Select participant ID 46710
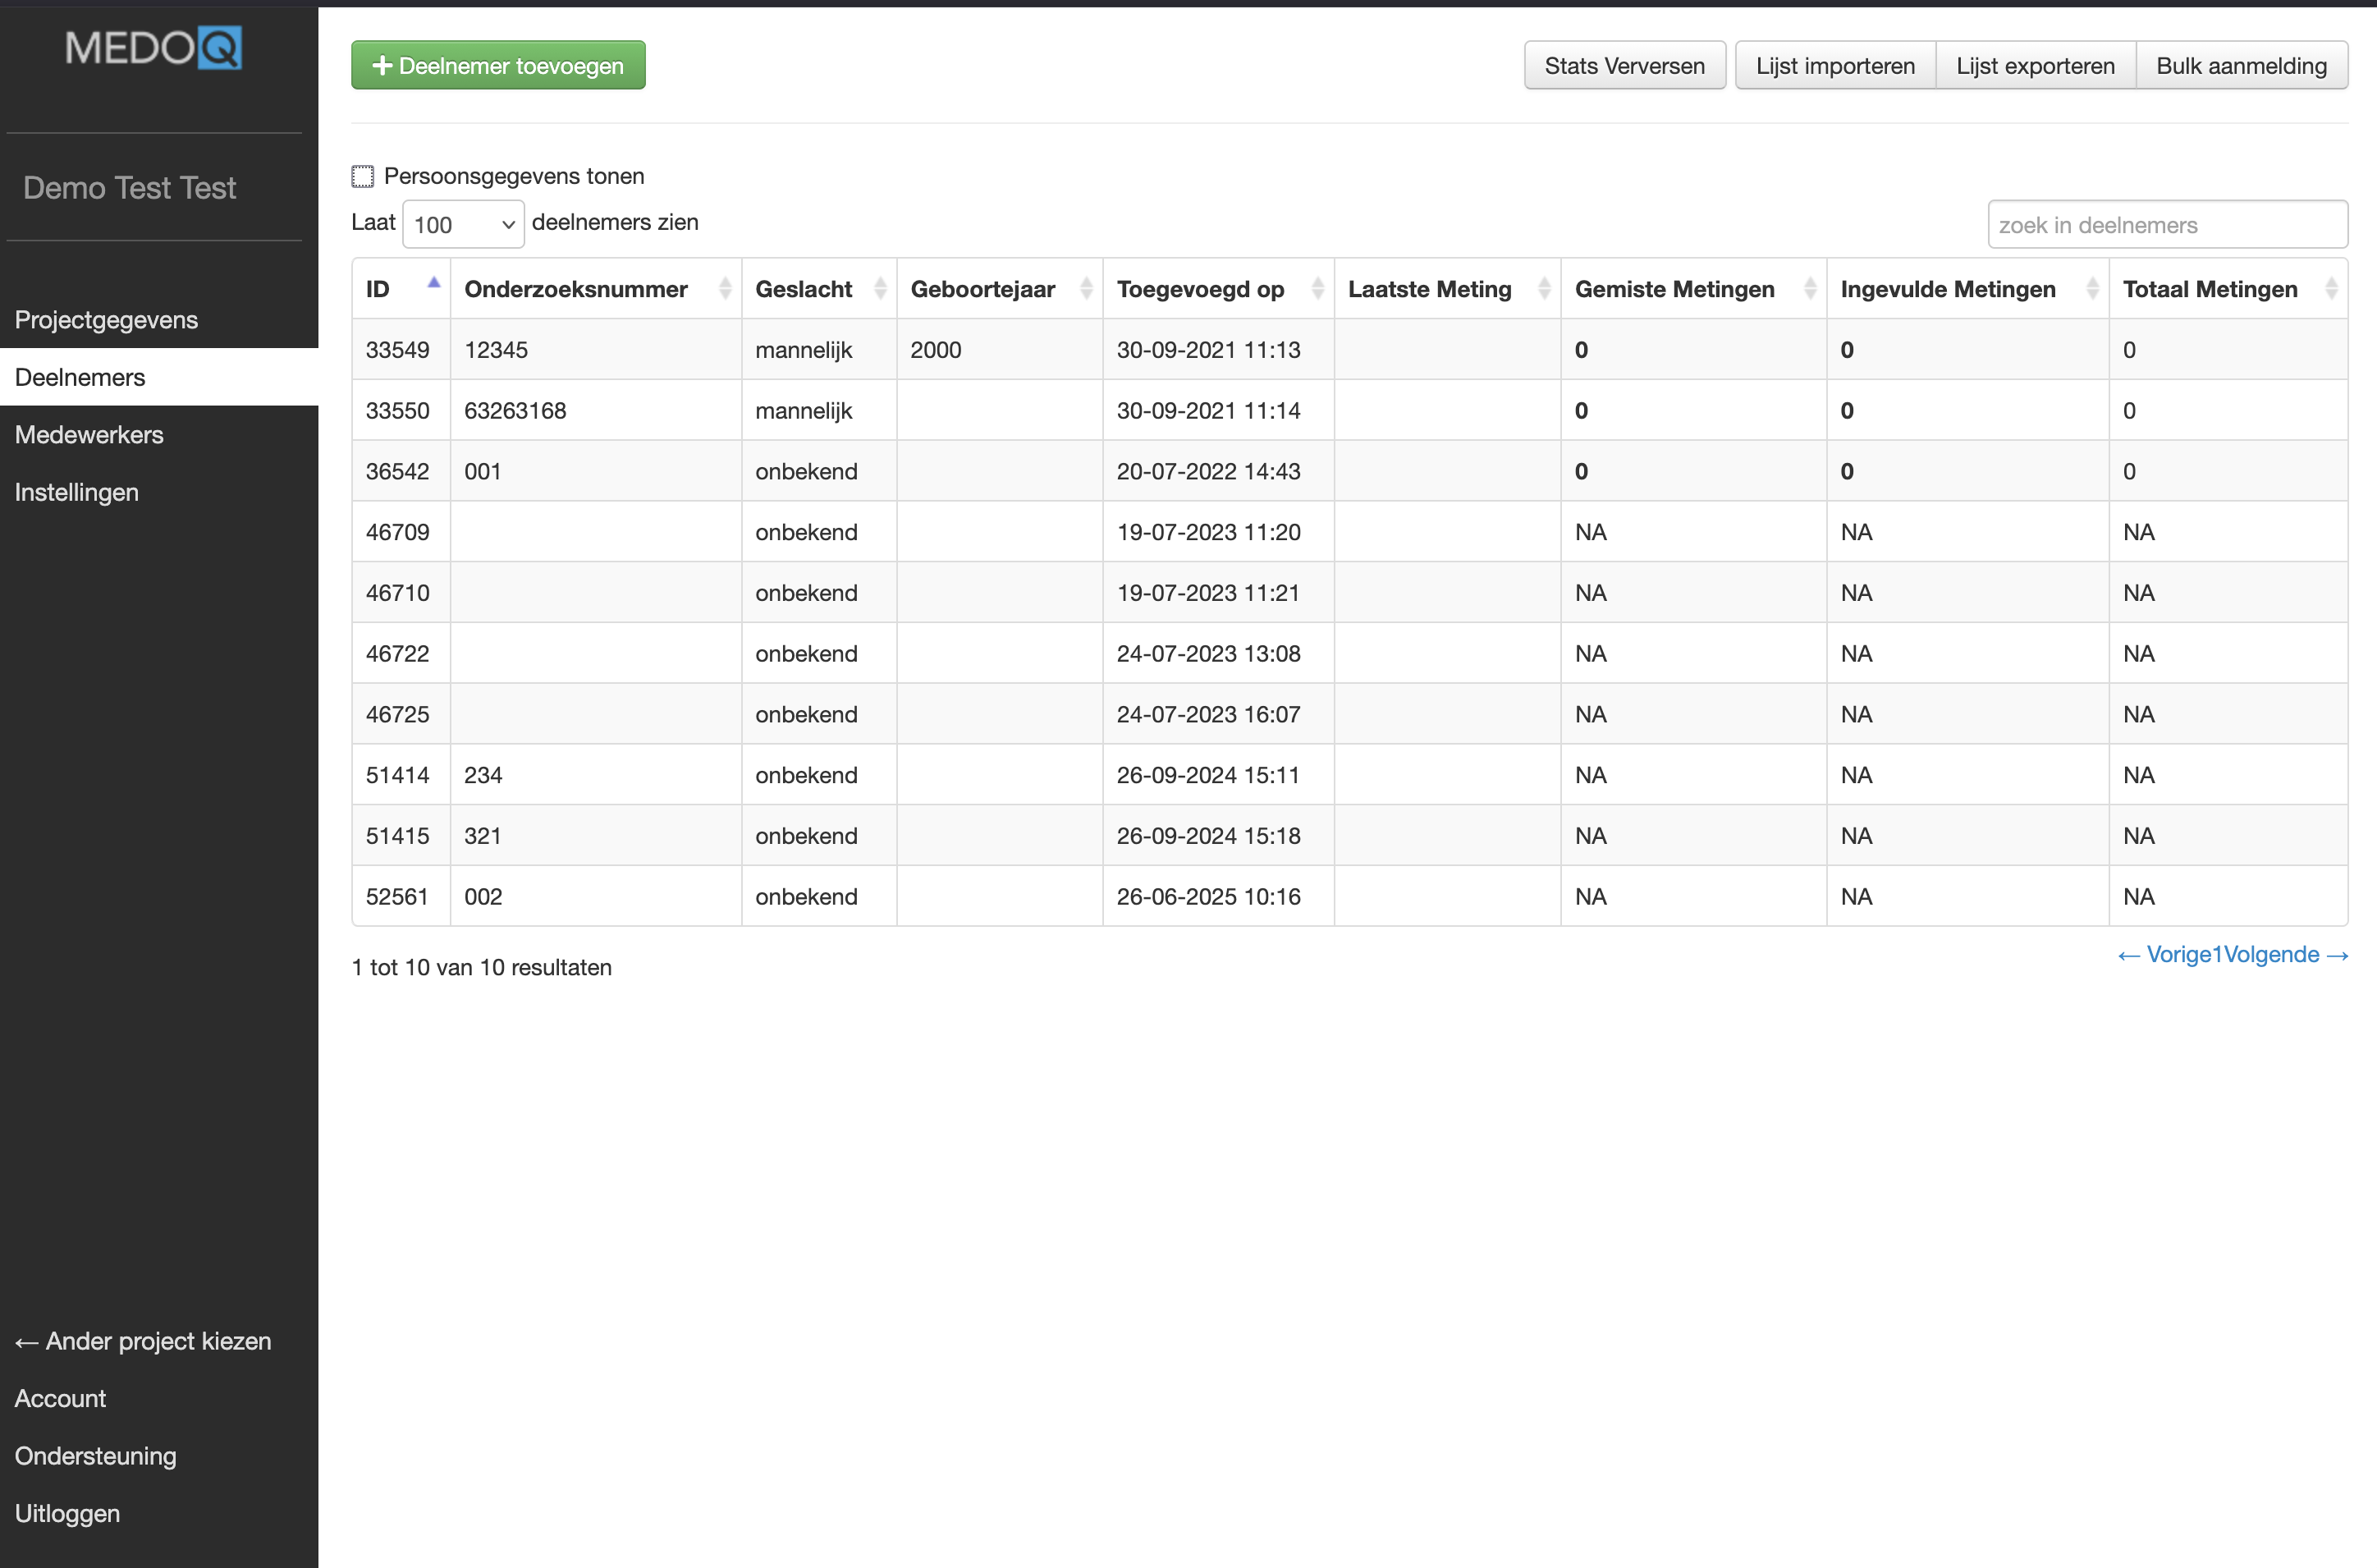 coord(398,593)
